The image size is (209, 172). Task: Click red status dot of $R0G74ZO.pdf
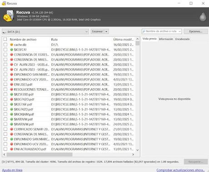click(11, 99)
